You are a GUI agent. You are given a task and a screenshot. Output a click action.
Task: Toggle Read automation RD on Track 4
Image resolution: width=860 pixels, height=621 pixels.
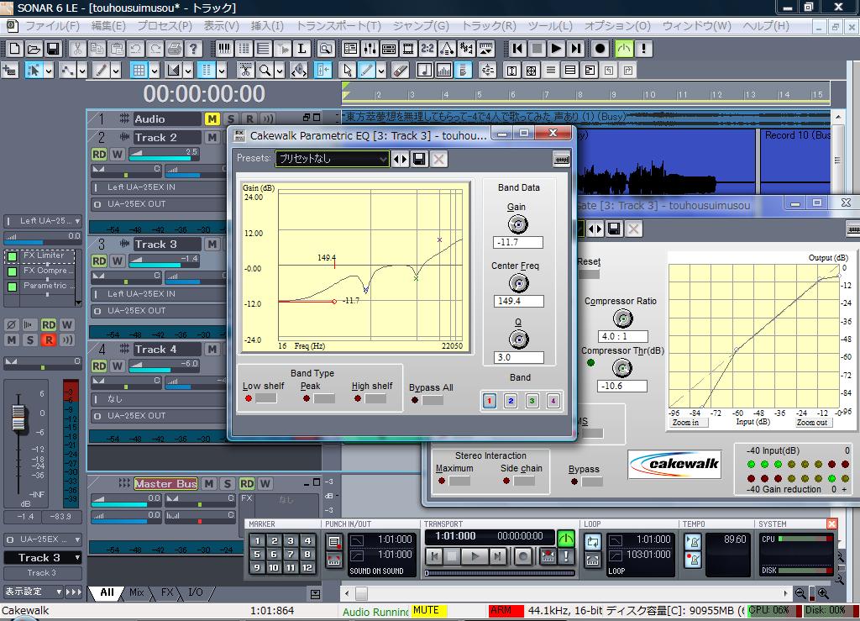(x=99, y=366)
